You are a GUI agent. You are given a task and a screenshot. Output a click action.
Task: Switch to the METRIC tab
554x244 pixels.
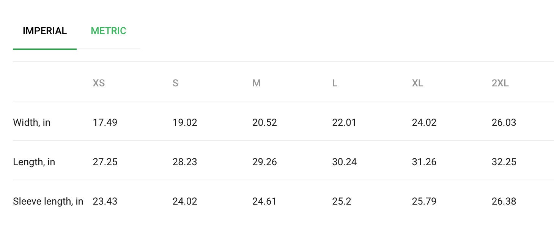109,31
